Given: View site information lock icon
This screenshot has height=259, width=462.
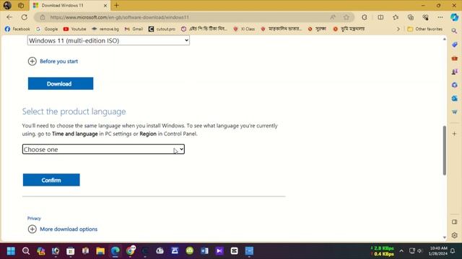Looking at the screenshot, I should pyautogui.click(x=43, y=17).
